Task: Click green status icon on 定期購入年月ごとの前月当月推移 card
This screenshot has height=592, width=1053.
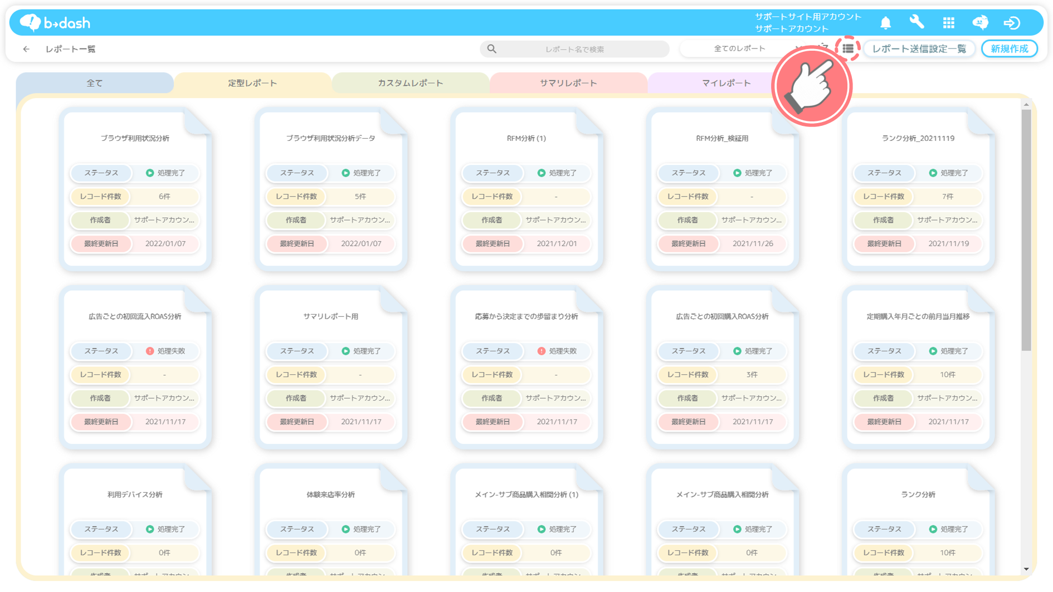Action: coord(933,351)
